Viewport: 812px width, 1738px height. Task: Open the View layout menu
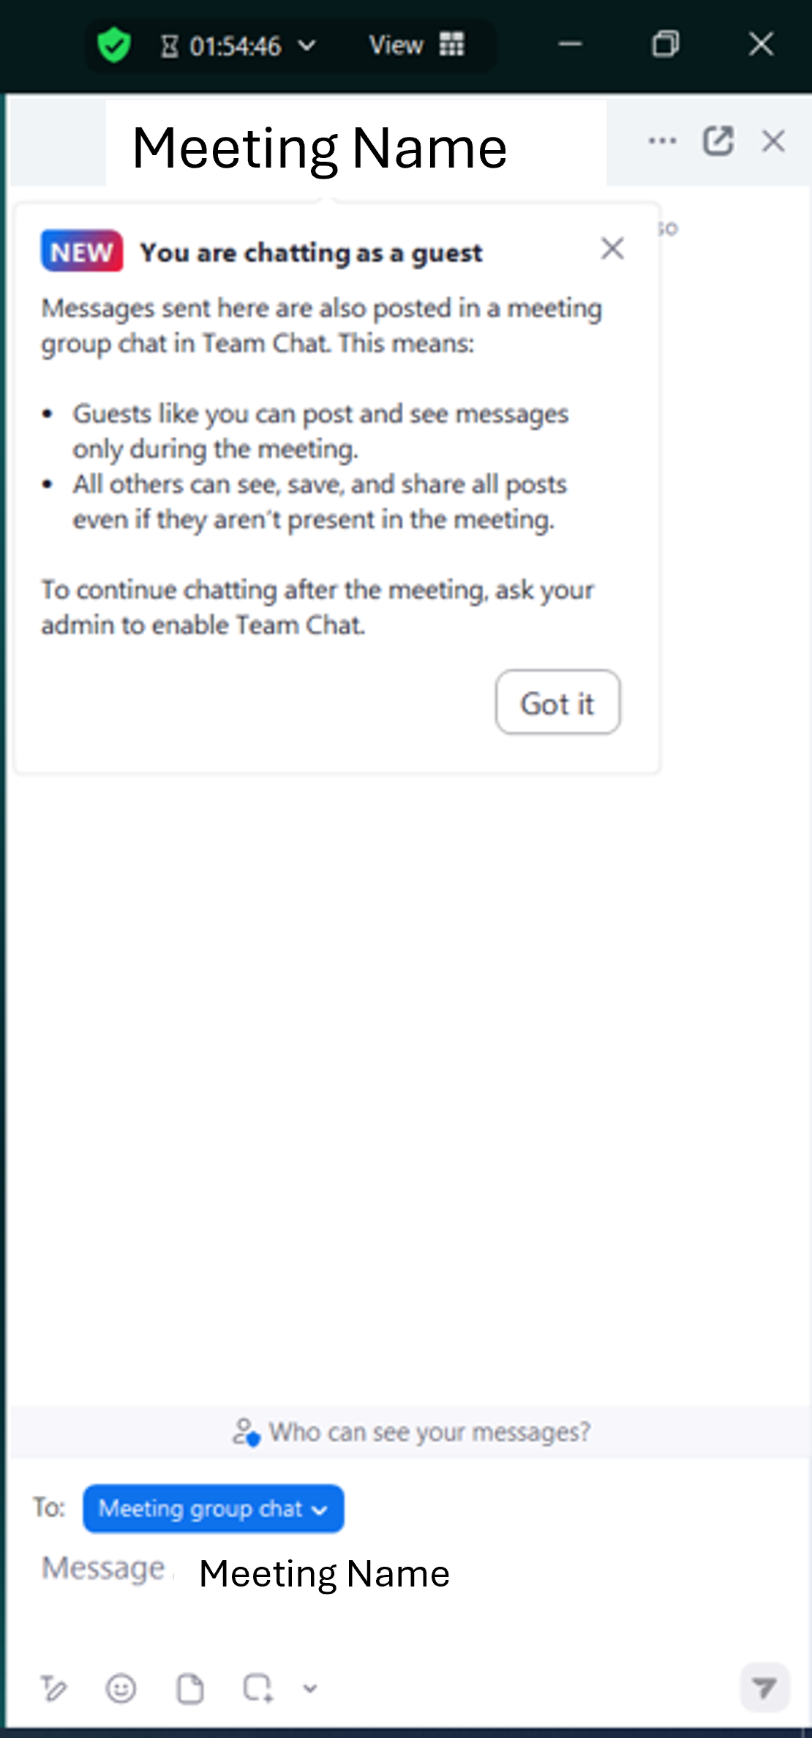coord(416,45)
